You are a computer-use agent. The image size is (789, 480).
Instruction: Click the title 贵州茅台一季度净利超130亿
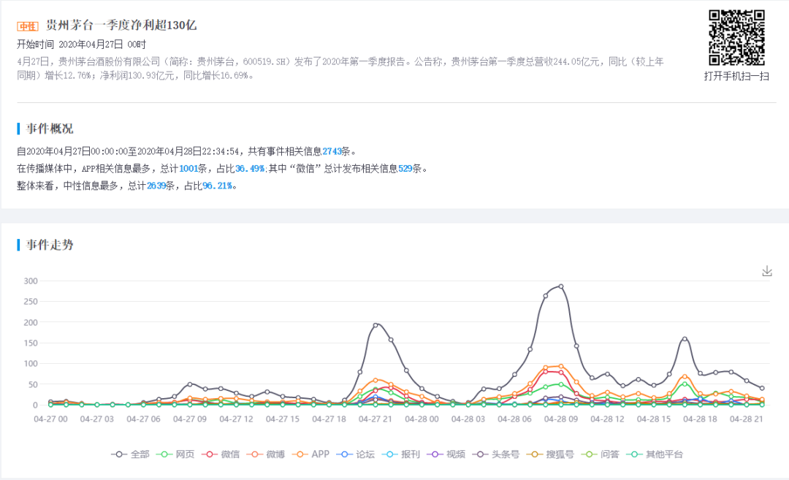coord(121,25)
